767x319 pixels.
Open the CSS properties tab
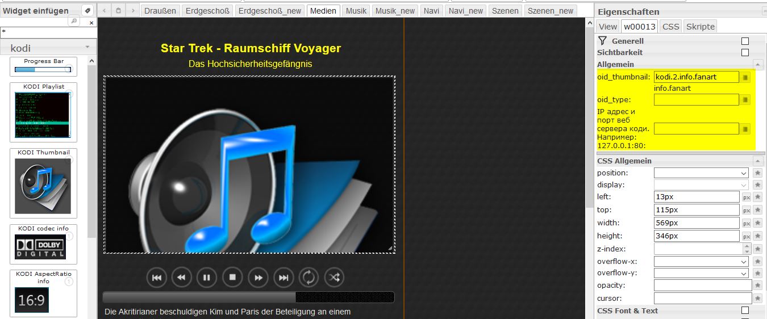tap(670, 26)
